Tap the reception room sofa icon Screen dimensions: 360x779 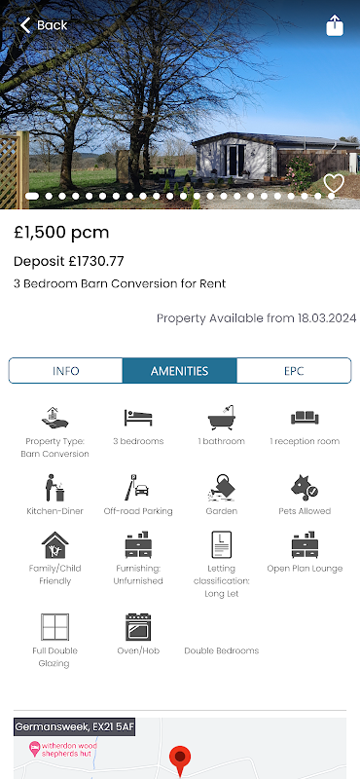305,418
